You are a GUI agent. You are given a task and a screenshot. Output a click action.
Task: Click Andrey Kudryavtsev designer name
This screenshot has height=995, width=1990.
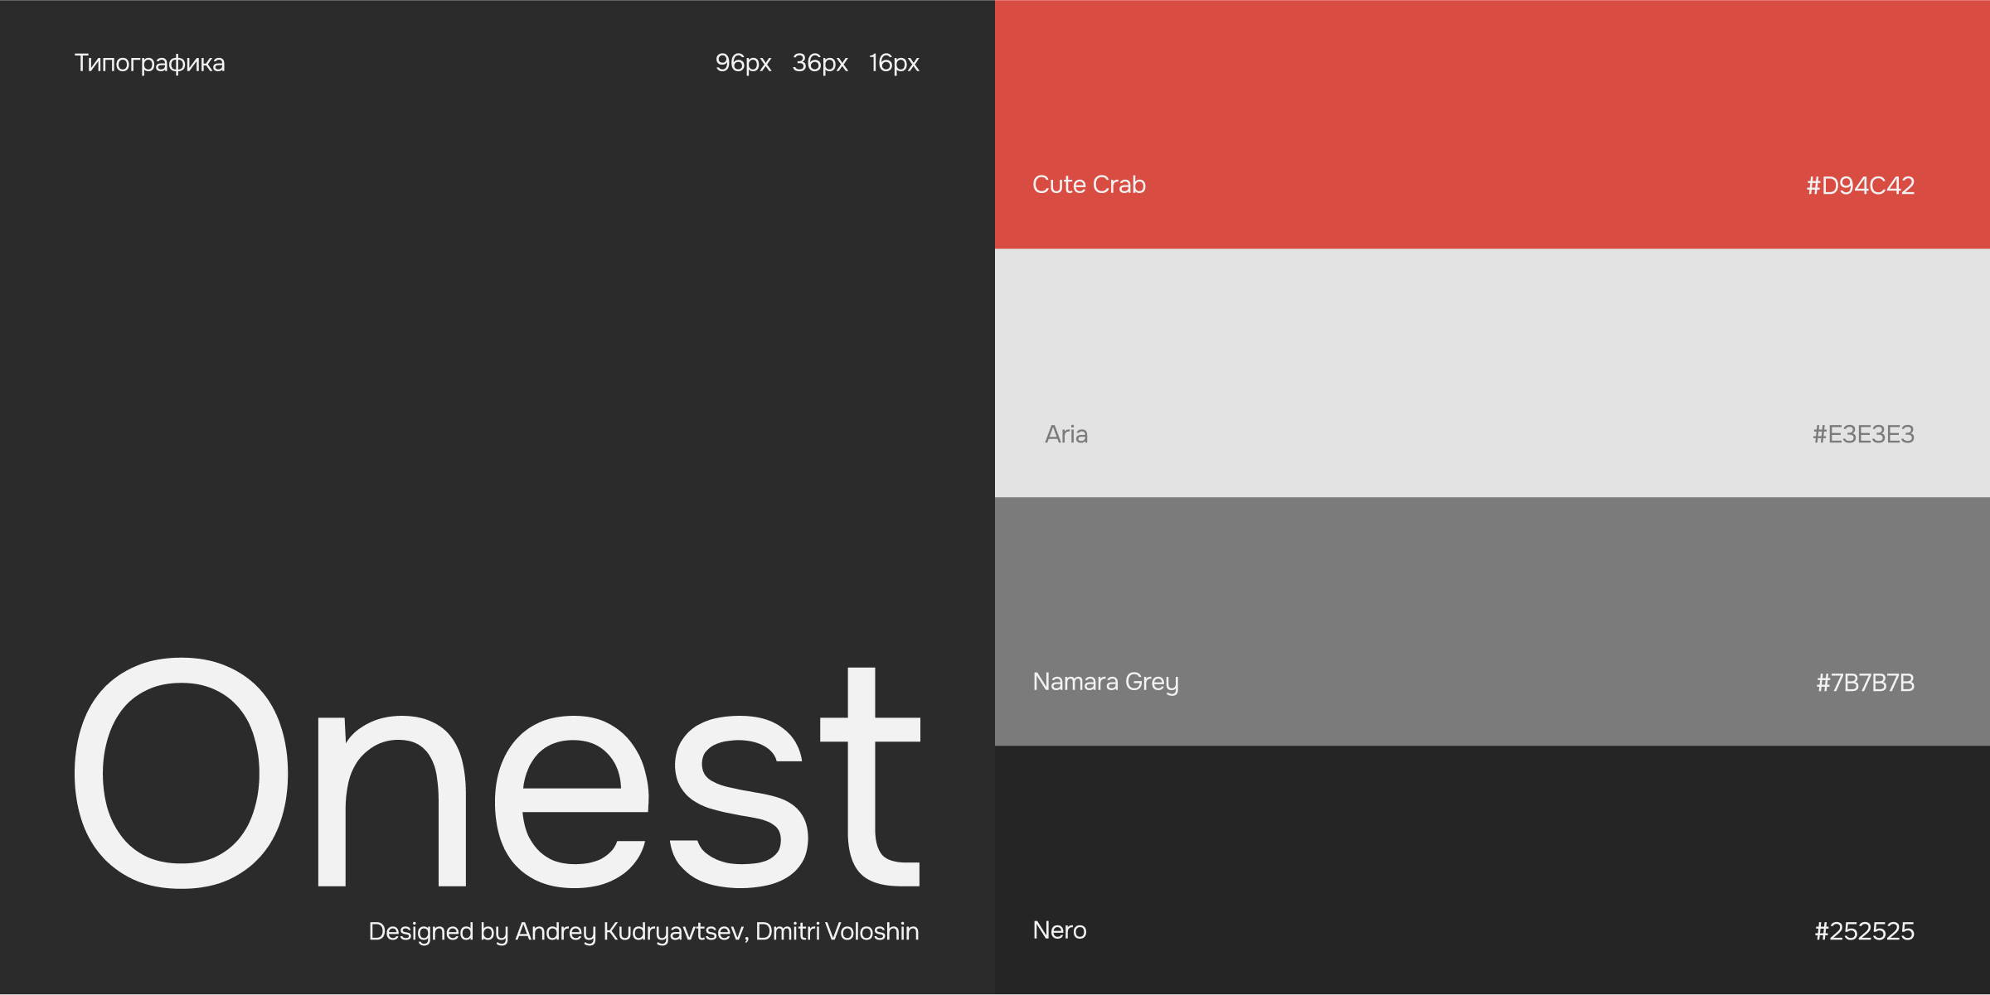click(x=629, y=931)
